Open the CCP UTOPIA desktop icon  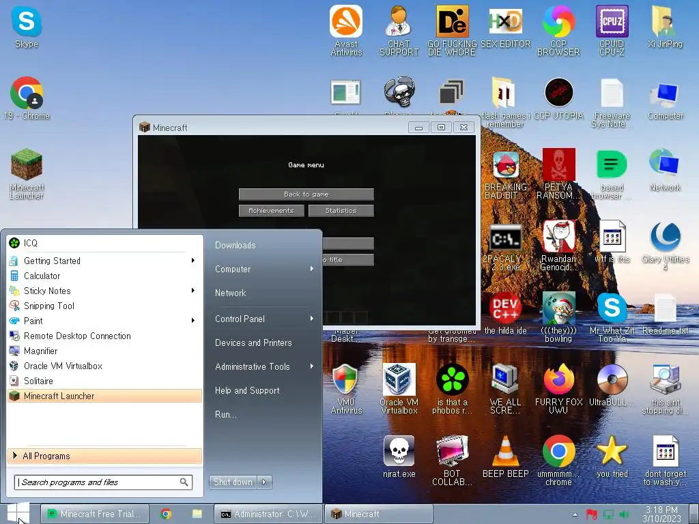[558, 99]
